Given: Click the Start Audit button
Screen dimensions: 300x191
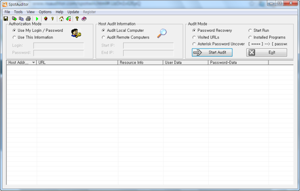Looking at the screenshot, I should click(212, 52).
